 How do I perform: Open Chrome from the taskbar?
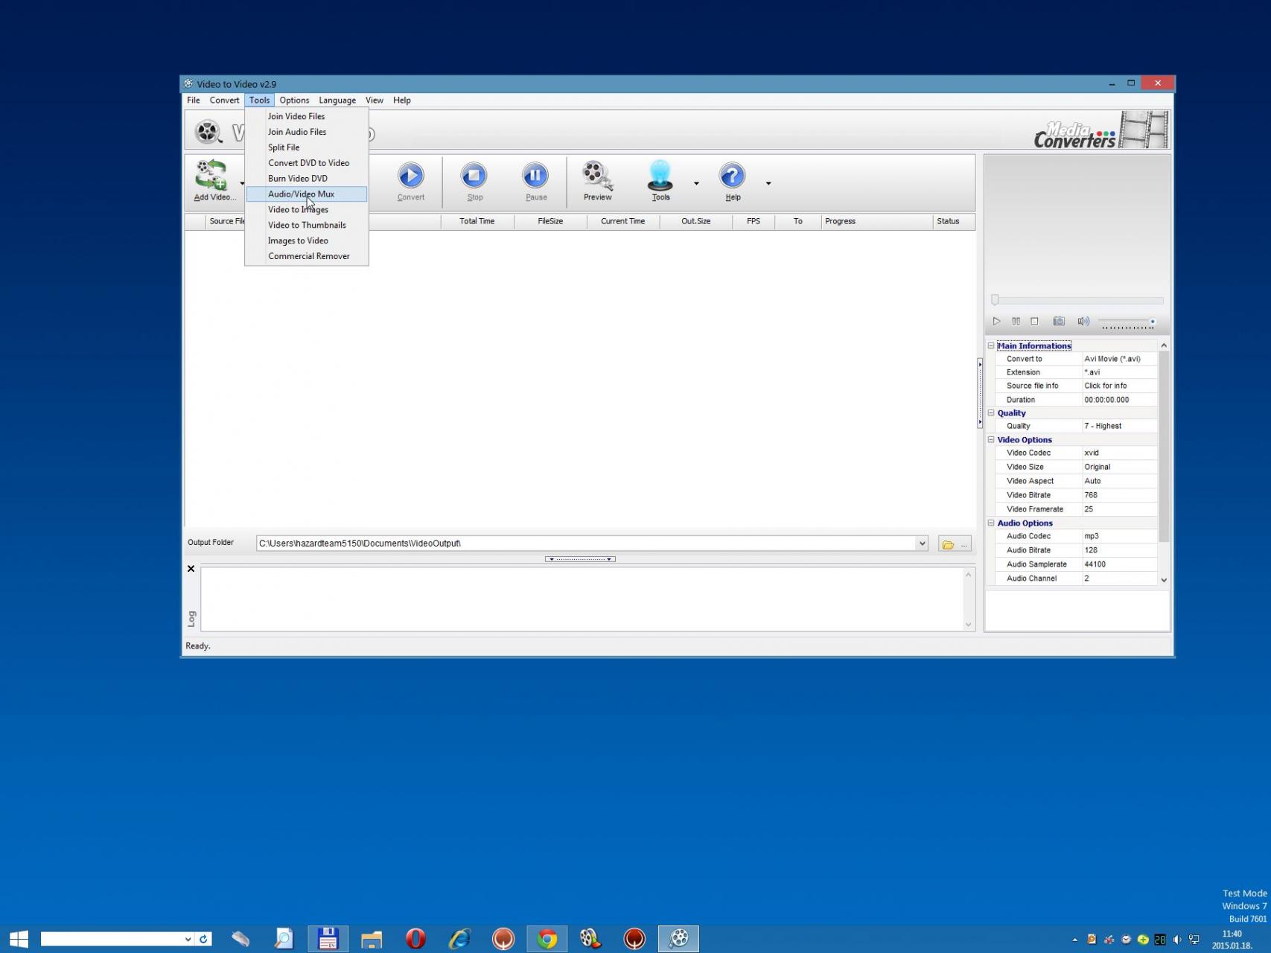(x=547, y=939)
